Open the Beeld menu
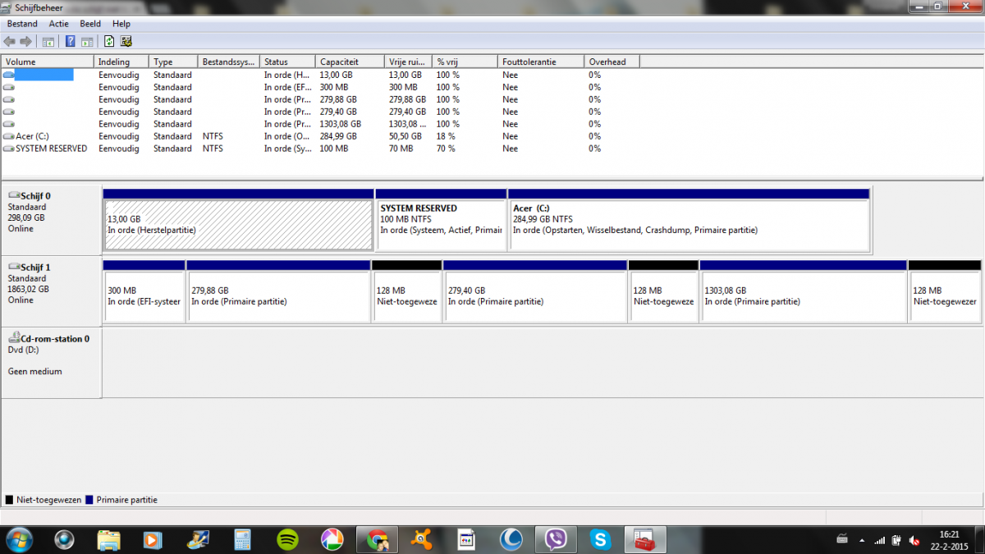The width and height of the screenshot is (985, 554). click(90, 24)
